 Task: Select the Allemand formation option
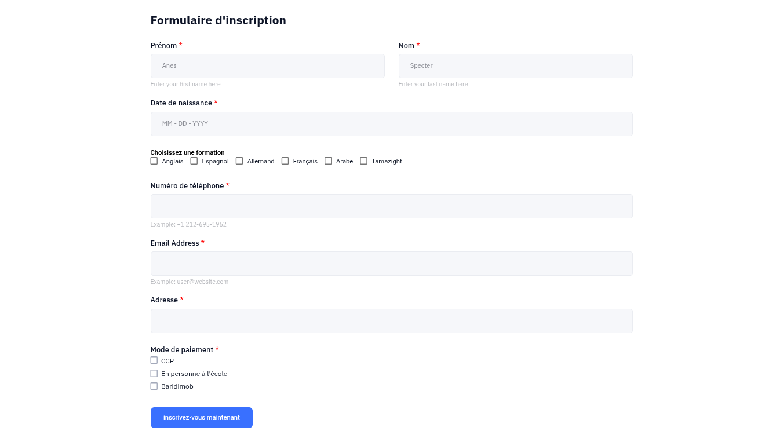[239, 161]
